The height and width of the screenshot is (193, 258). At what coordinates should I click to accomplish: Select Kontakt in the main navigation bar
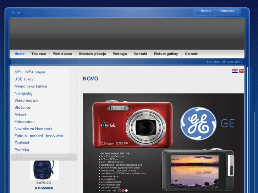click(x=140, y=54)
